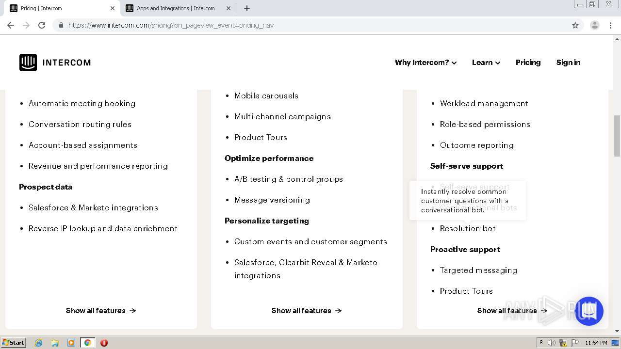The height and width of the screenshot is (349, 621).
Task: Click Workload management item
Action: click(x=484, y=103)
